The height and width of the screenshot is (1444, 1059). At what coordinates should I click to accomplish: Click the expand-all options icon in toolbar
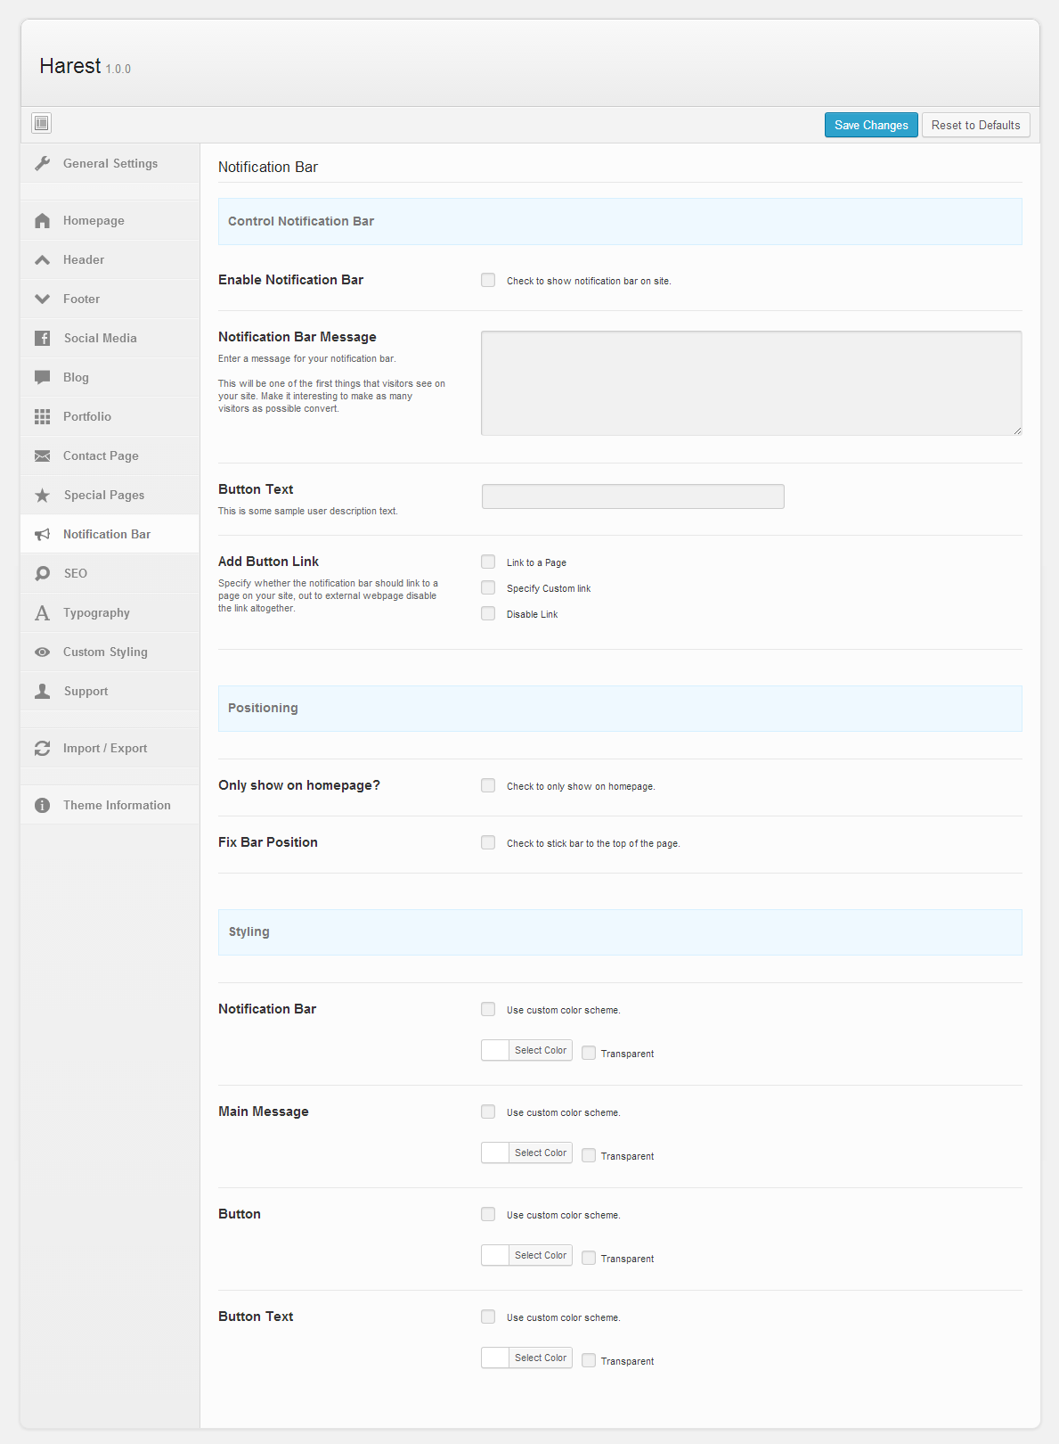click(x=41, y=123)
